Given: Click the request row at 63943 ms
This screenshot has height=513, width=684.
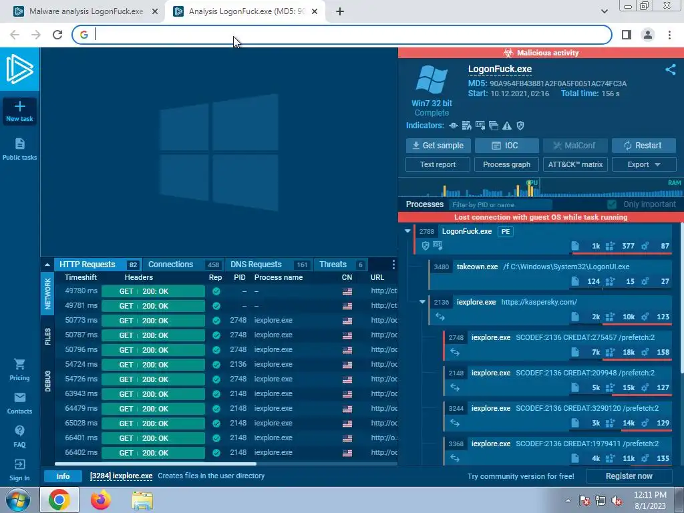Looking at the screenshot, I should click(226, 394).
